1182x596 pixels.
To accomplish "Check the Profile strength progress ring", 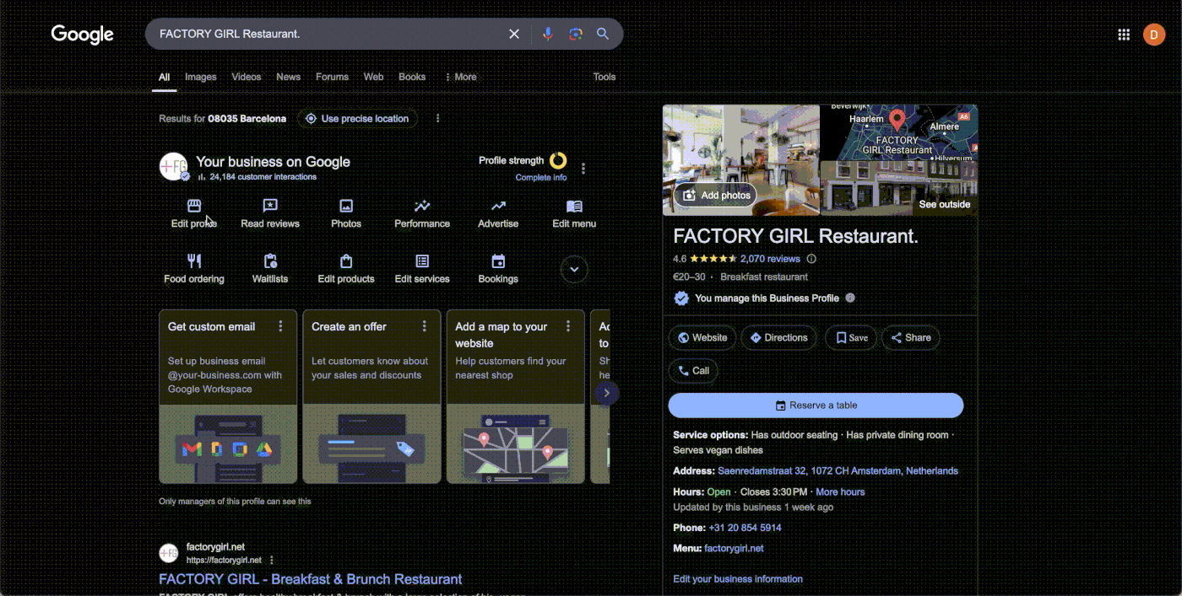I will 556,159.
